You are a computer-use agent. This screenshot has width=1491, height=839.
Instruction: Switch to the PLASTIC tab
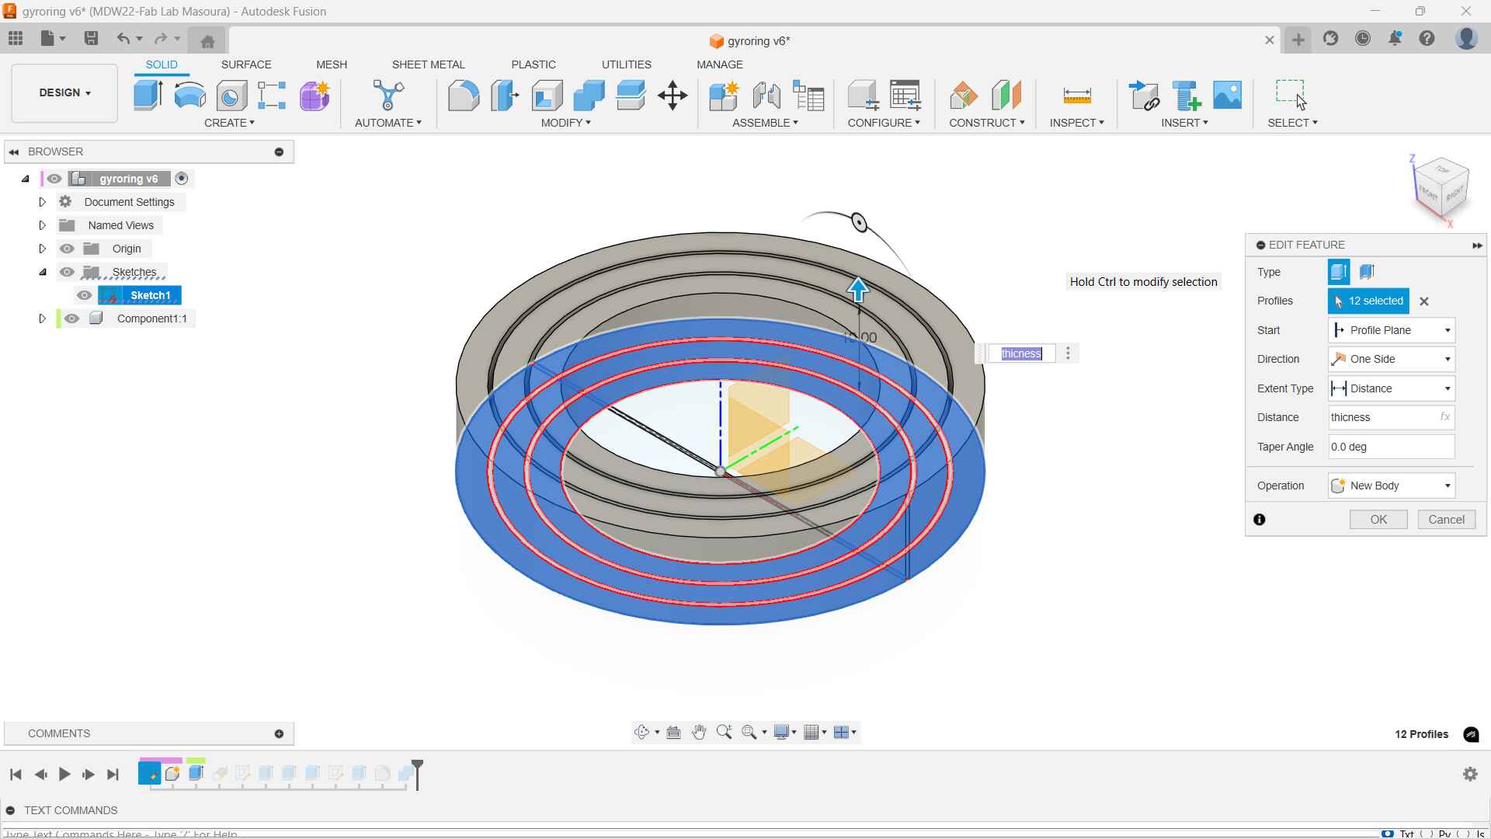533,64
